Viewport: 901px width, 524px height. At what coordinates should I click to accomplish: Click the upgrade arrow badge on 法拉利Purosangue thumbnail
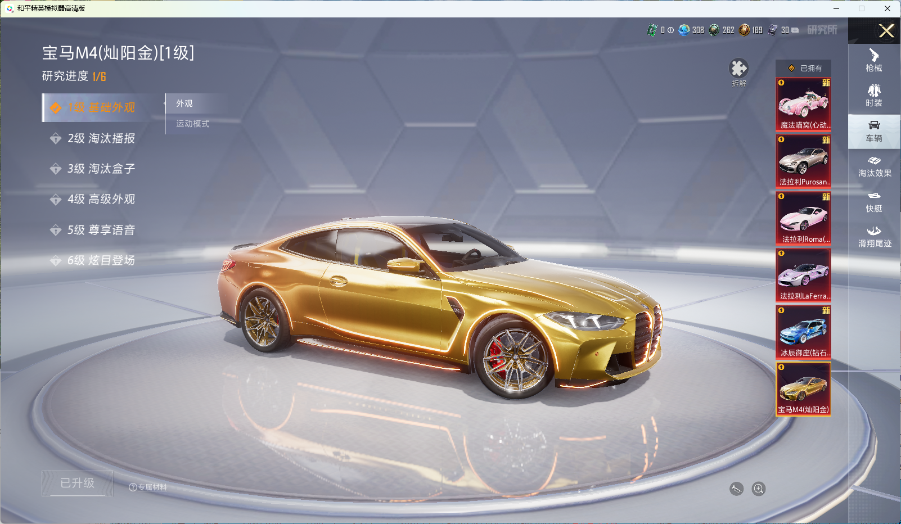781,139
